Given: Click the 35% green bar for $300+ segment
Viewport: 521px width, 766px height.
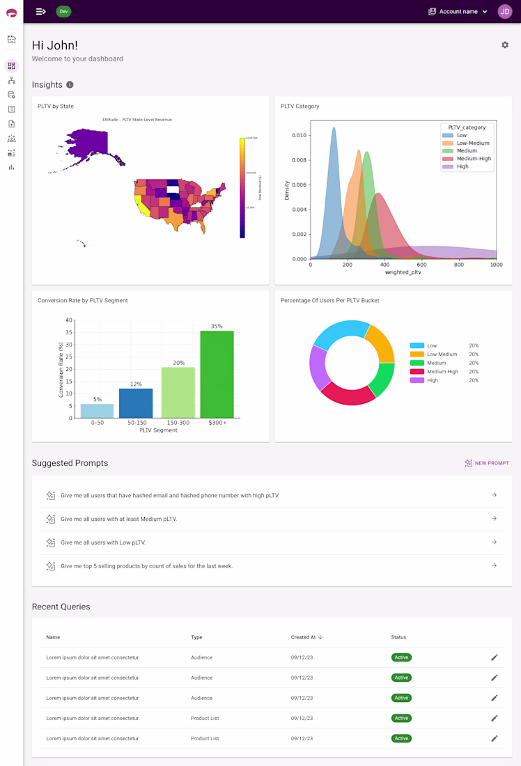Looking at the screenshot, I should click(217, 374).
